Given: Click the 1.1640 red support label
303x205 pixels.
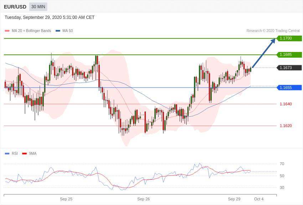Looking at the screenshot, I should click(286, 104).
